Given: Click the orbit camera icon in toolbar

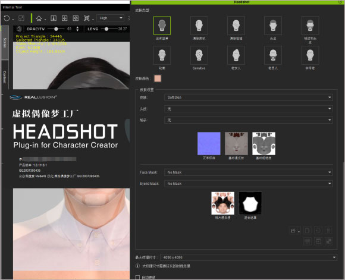Looking at the screenshot, I should pos(76,18).
